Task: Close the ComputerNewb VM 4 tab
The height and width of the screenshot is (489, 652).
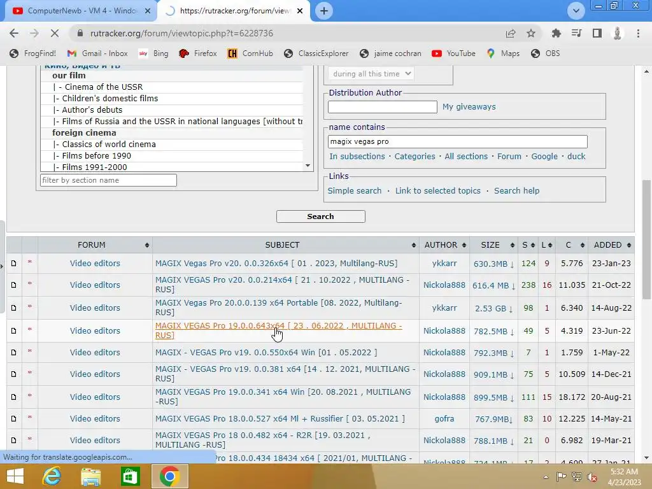Action: 147,11
